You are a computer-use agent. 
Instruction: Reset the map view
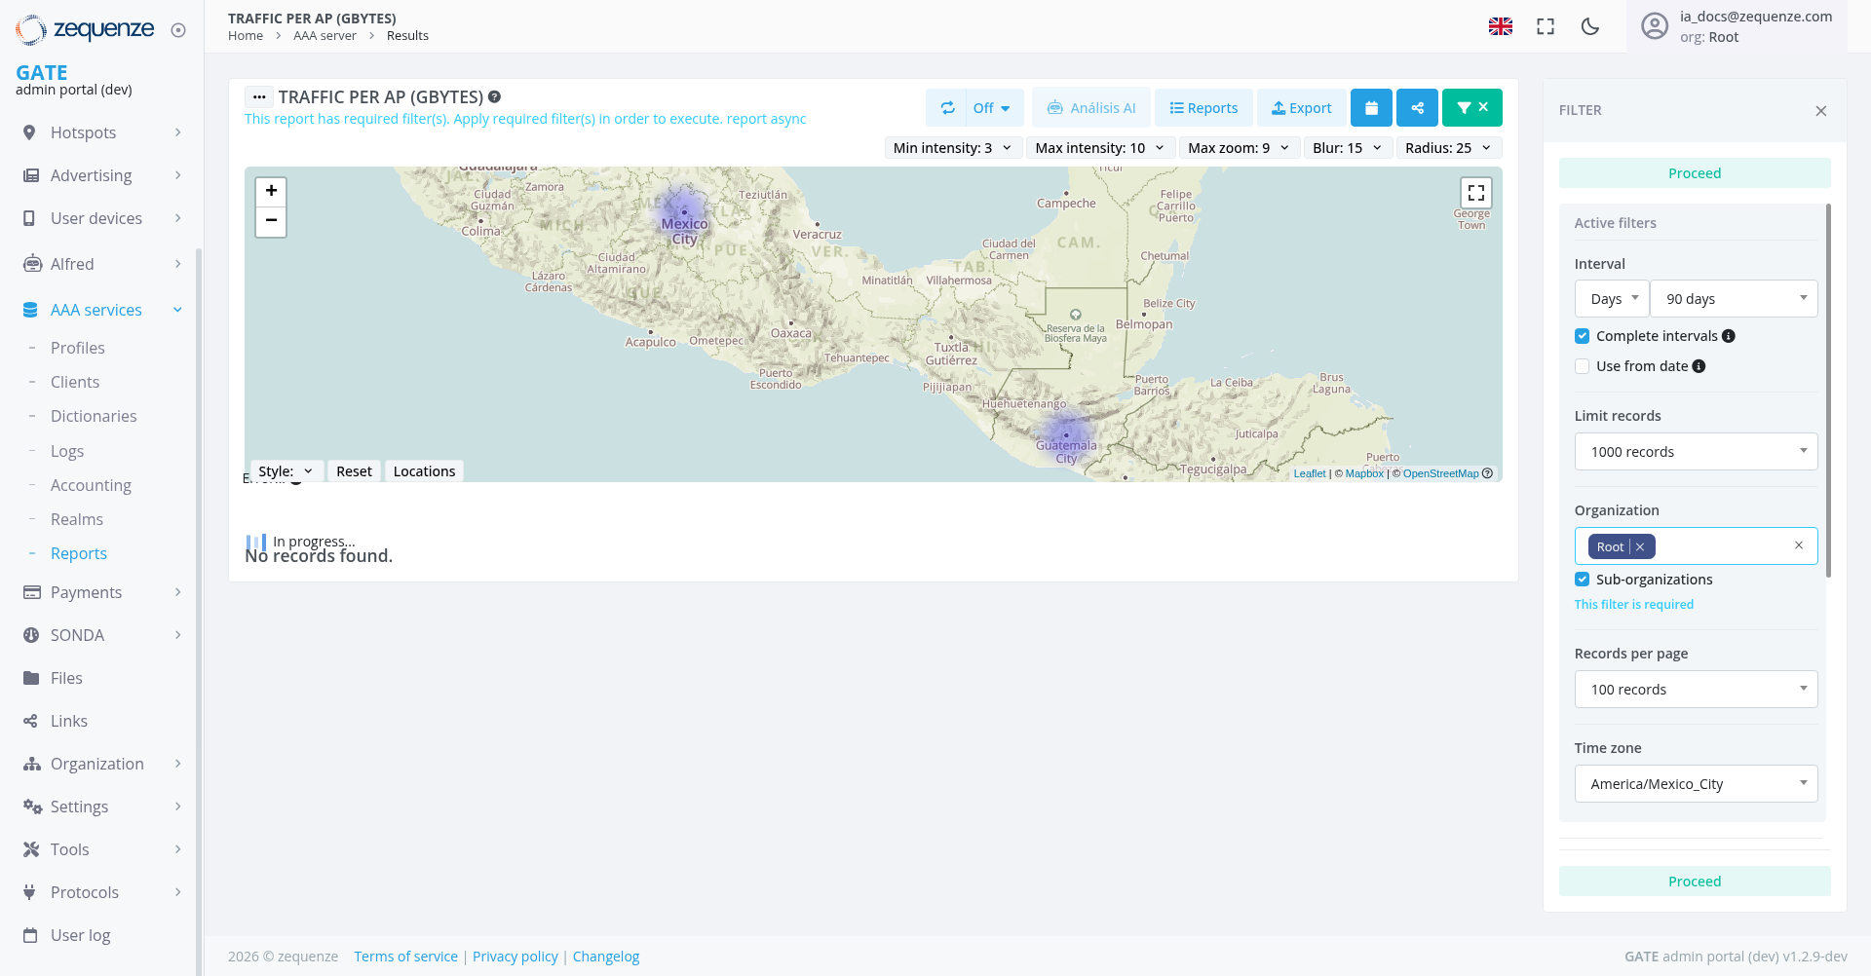tap(354, 471)
